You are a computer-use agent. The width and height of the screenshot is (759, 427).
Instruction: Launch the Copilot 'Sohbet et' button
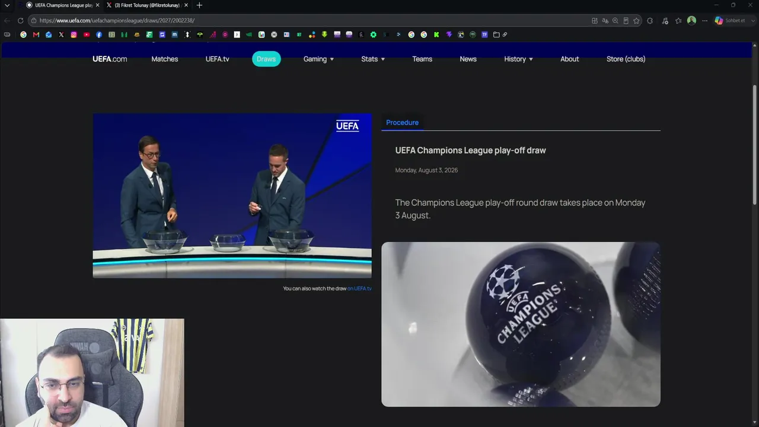(x=729, y=21)
